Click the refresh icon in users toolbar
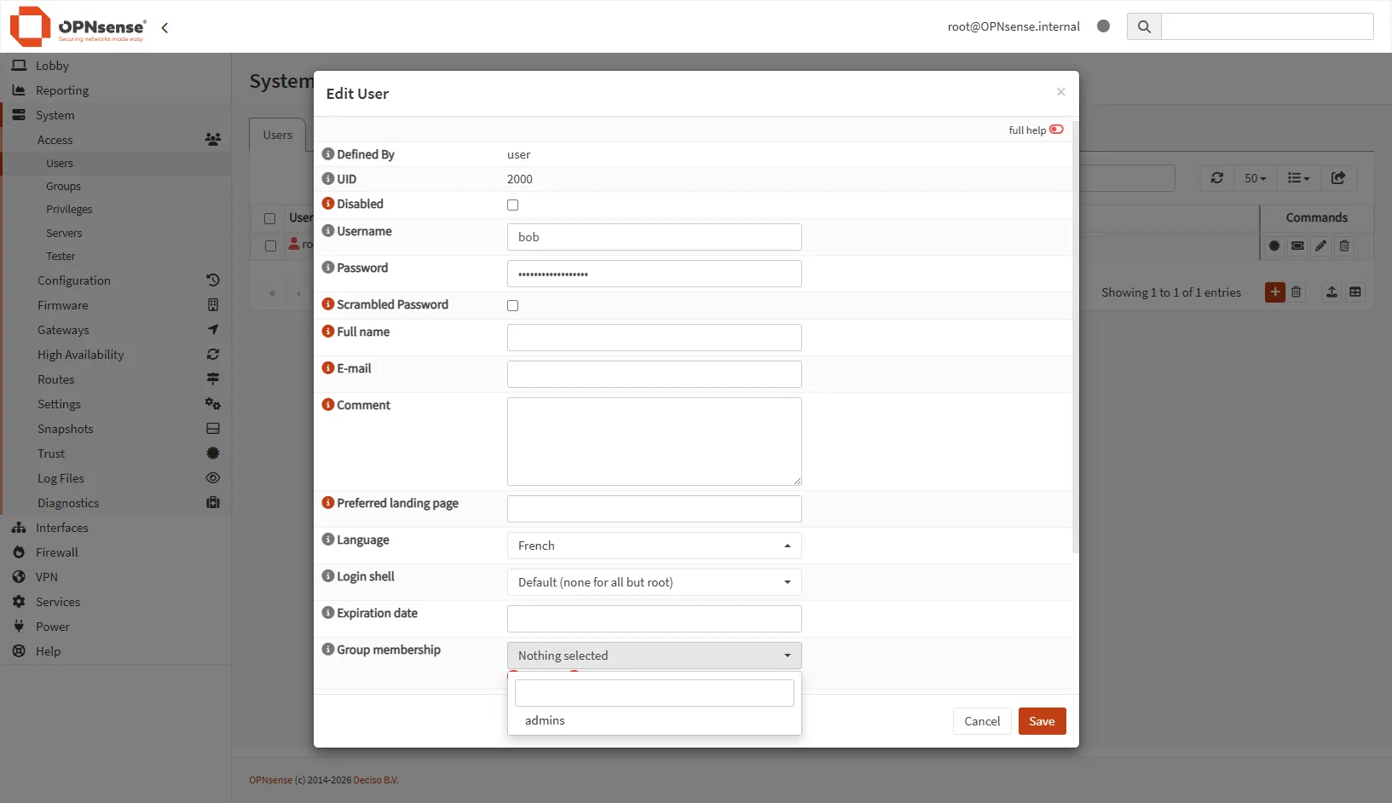Screen dimensions: 1392x803 click(x=1216, y=178)
